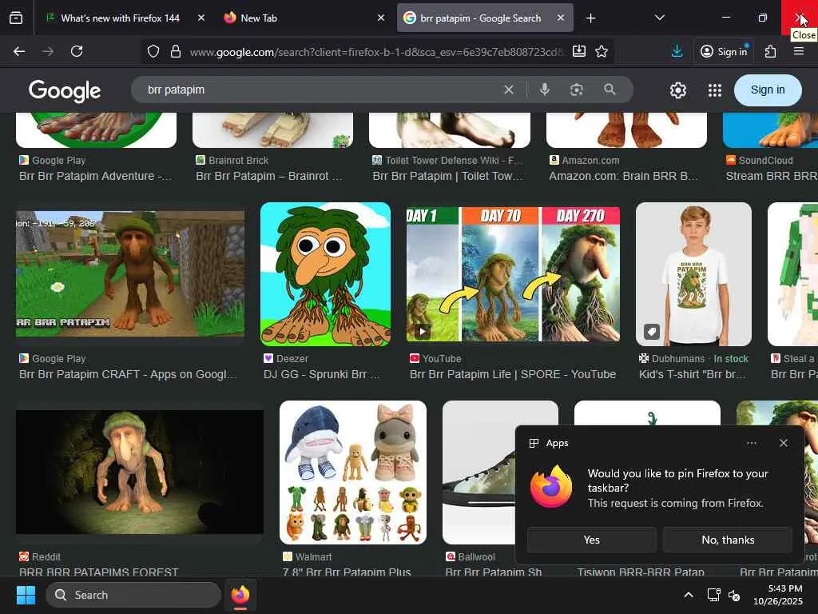Screen dimensions: 818x614
Task: Click the Firefox taskbar icon
Action: click(x=240, y=595)
